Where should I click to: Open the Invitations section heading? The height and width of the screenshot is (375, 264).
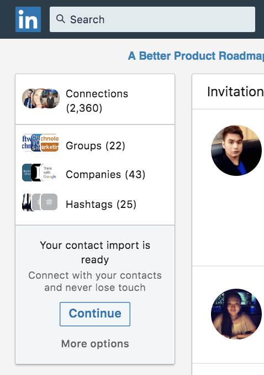point(235,92)
